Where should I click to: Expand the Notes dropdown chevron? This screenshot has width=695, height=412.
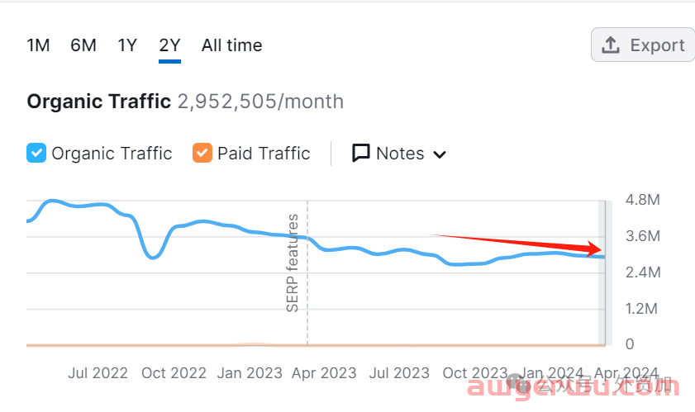pyautogui.click(x=440, y=154)
